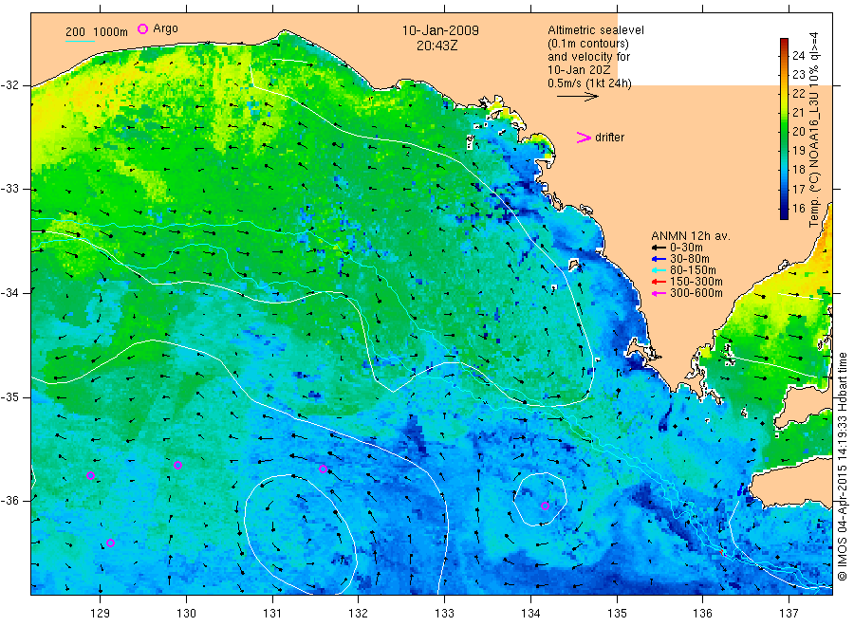Click the '0.5m/s (1kt 24h)' text
This screenshot has width=854, height=626.
tap(590, 83)
